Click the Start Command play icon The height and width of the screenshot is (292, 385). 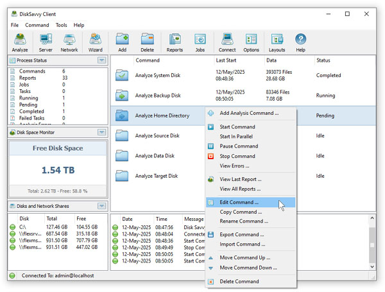tap(210, 126)
